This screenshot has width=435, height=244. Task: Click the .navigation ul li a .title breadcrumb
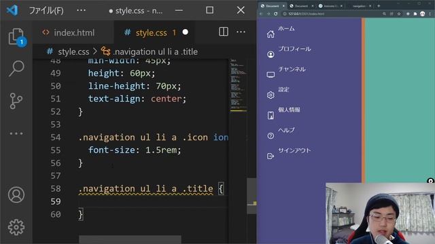[x=156, y=52]
